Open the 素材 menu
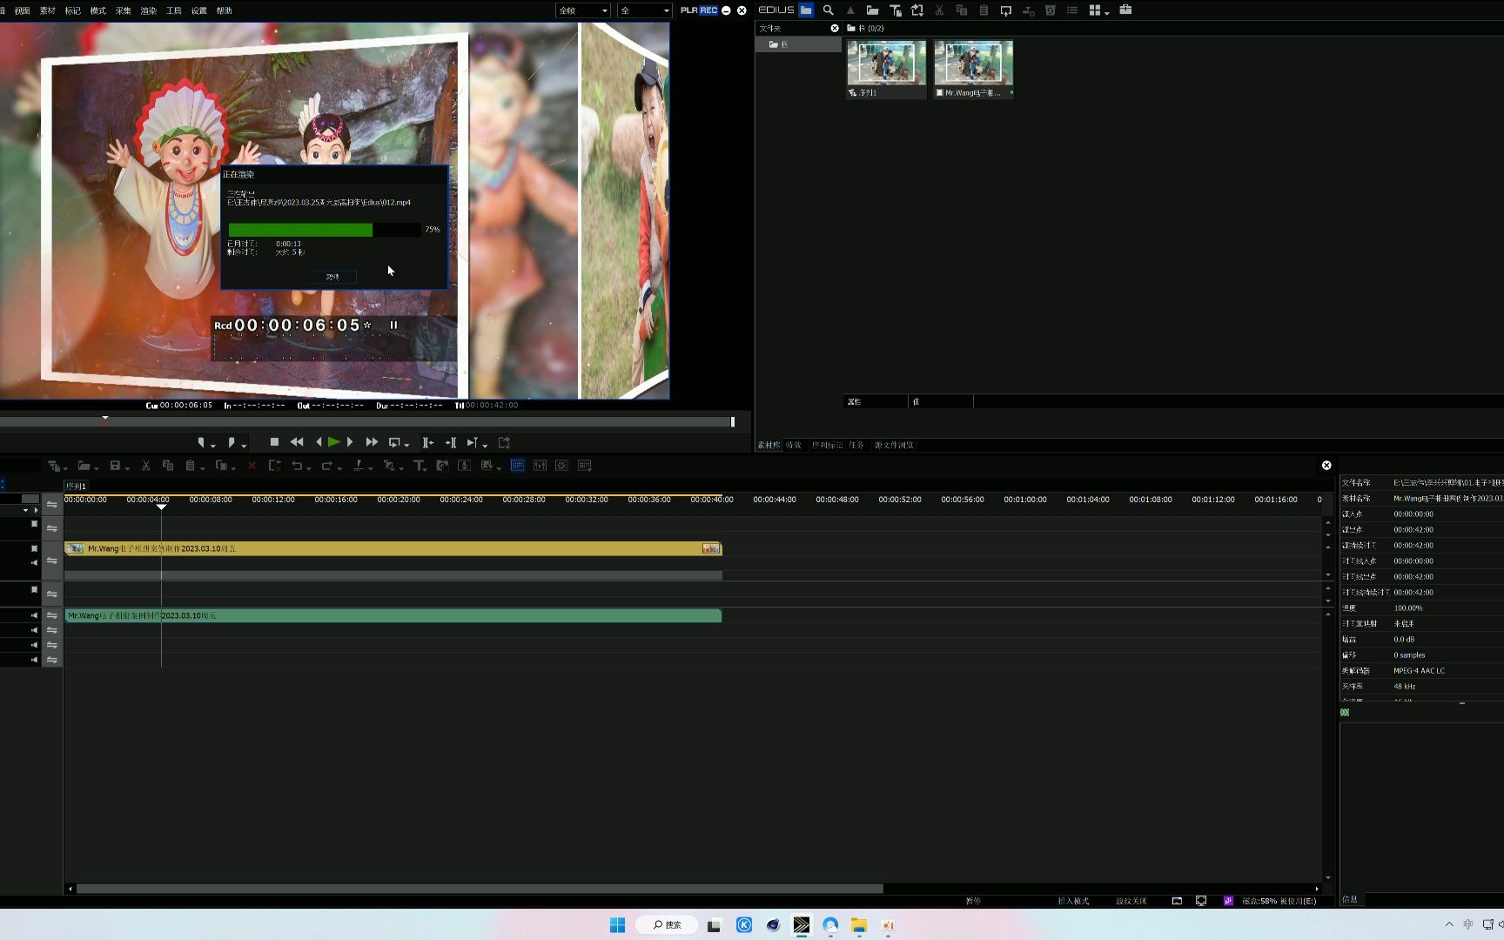The width and height of the screenshot is (1504, 940). click(48, 10)
